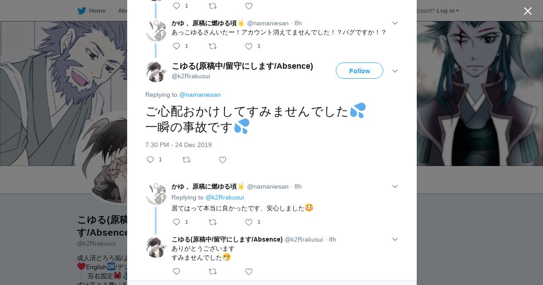Expand options for the あっこゆるさんいたー tweet

(395, 23)
